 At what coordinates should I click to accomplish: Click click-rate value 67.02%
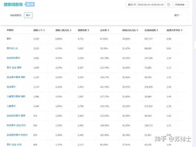point(104,39)
